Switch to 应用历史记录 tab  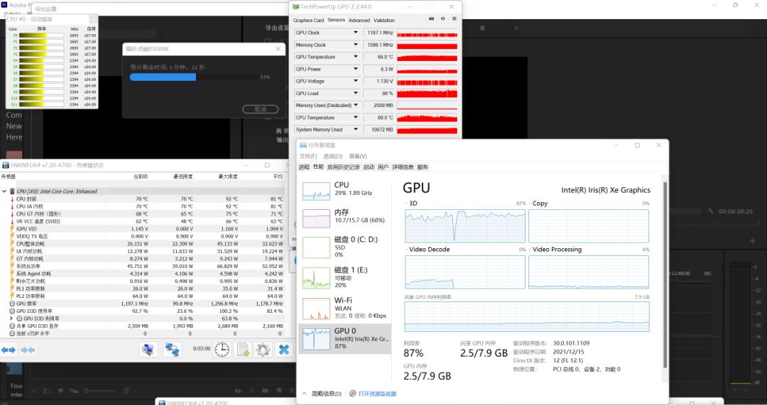click(x=344, y=167)
